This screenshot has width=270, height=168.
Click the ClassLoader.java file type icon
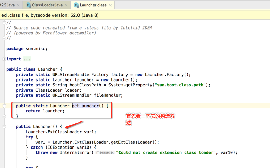click(28, 5)
